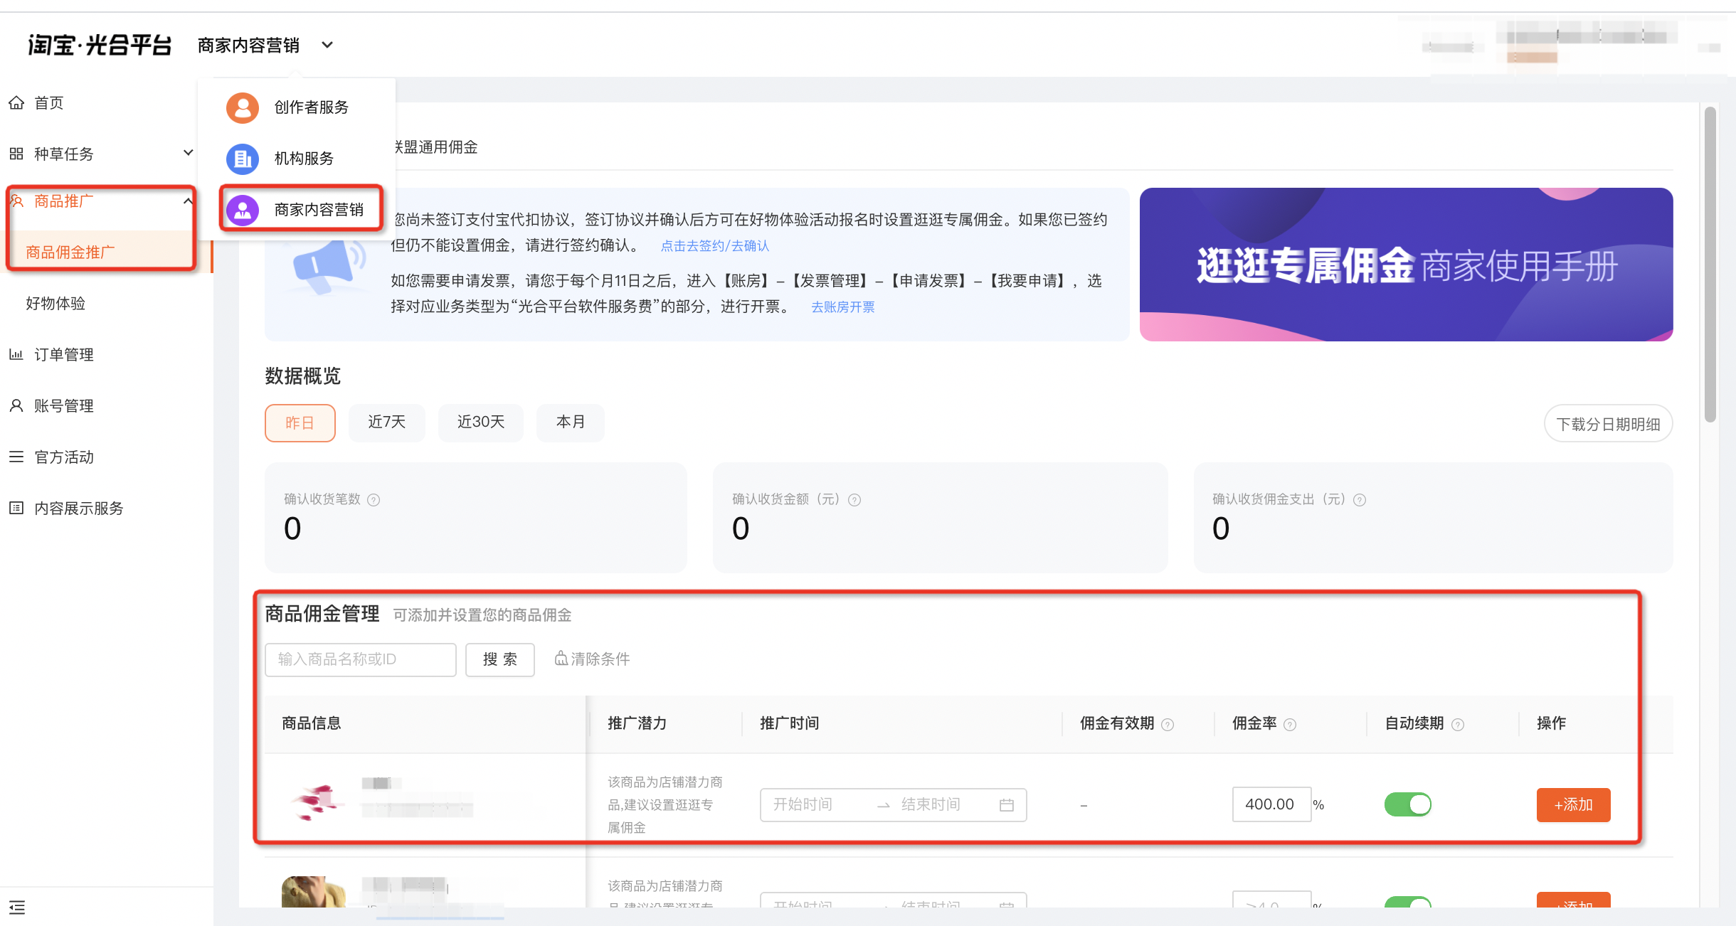Click the help icon beside 确认收货笔数
This screenshot has width=1736, height=926.
pyautogui.click(x=374, y=500)
